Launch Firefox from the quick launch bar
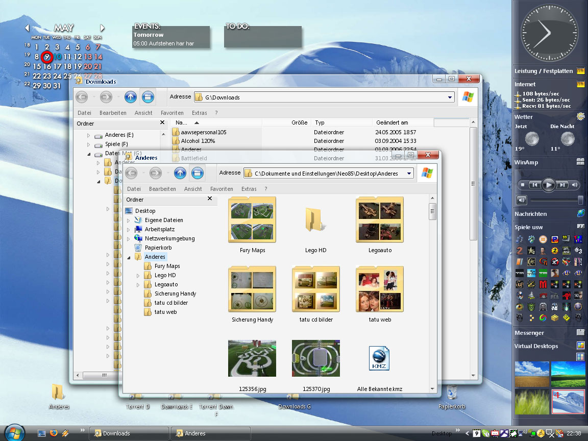 tap(54, 433)
